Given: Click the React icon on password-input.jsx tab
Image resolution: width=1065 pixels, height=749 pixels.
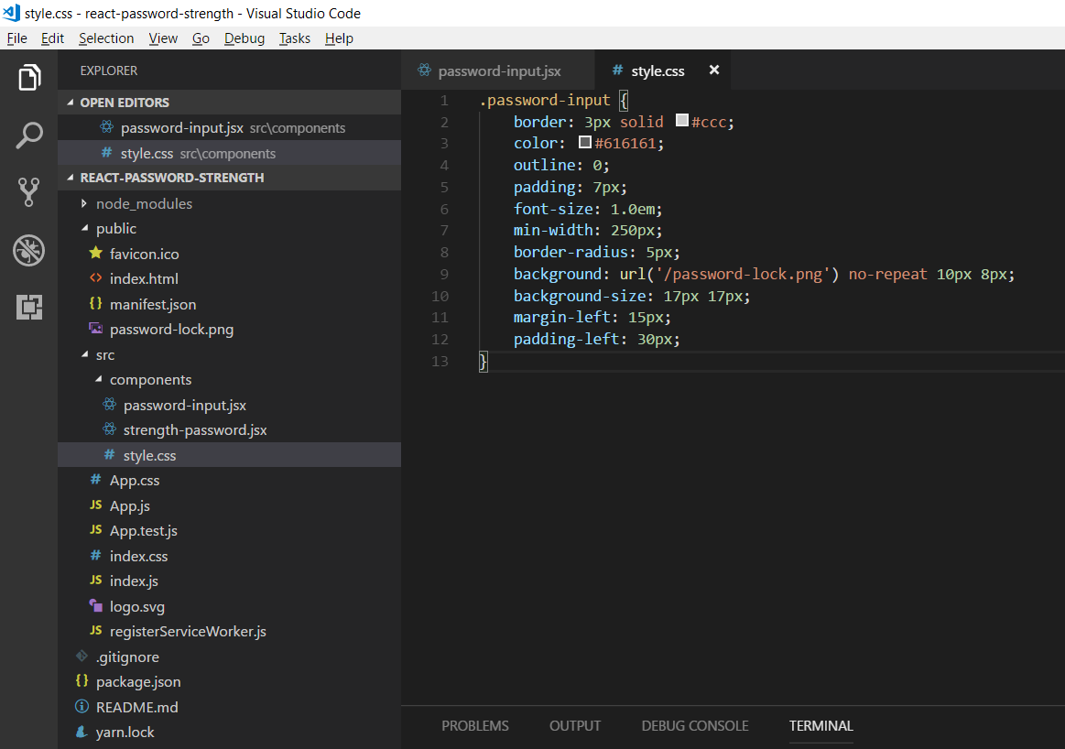Looking at the screenshot, I should tap(425, 70).
